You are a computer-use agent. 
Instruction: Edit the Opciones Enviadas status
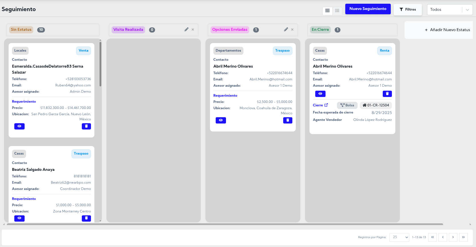(x=286, y=29)
